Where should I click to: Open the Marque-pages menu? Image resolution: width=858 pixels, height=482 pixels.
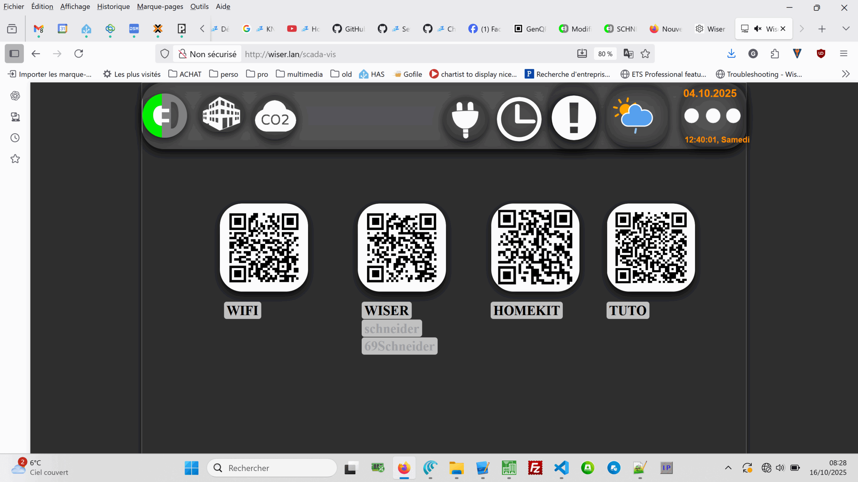coord(160,6)
